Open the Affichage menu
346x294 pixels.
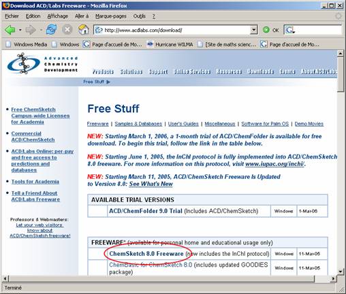(x=58, y=16)
